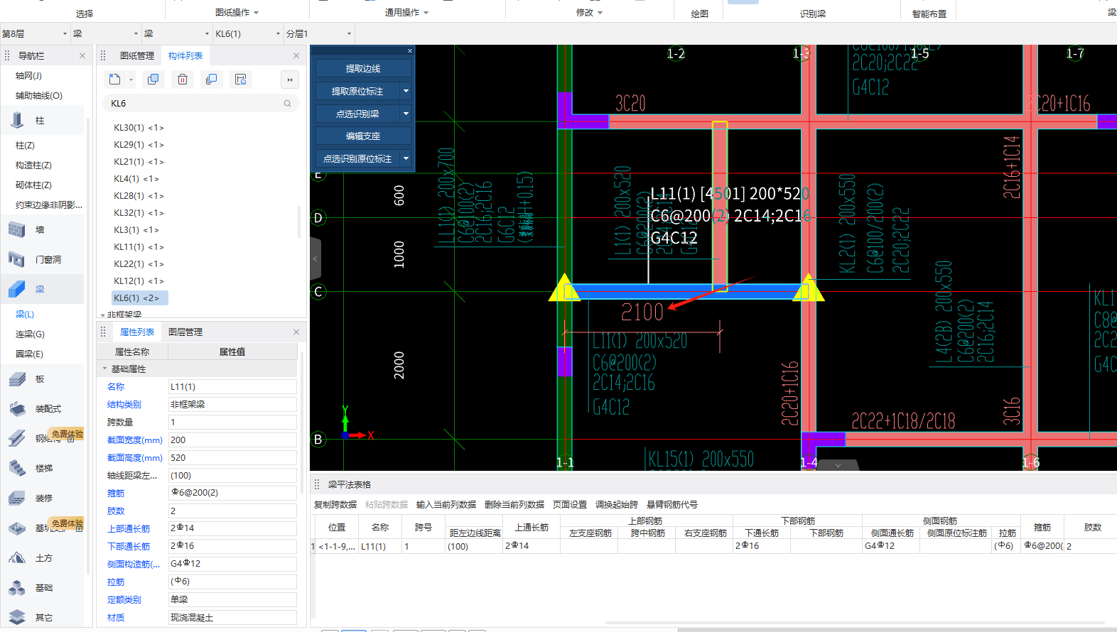The width and height of the screenshot is (1117, 632).
Task: Click the collapse handle at canvas left edge
Action: coord(315,258)
